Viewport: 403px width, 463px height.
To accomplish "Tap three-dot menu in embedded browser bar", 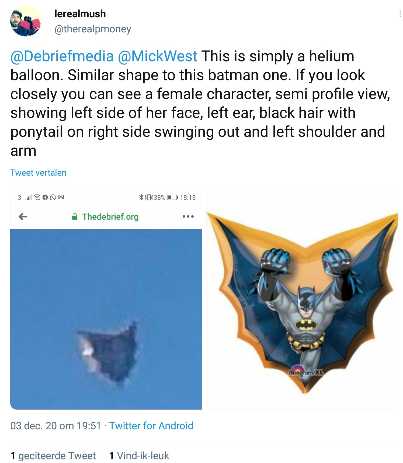I will (188, 216).
